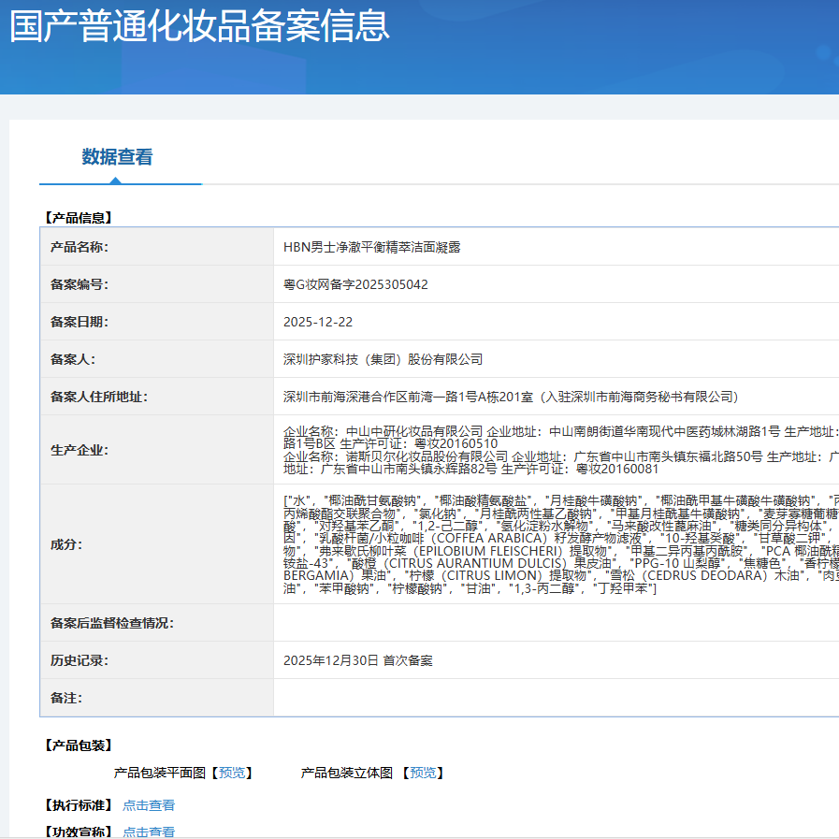Click the empty 备案后监督检查情况 value cell

point(556,623)
